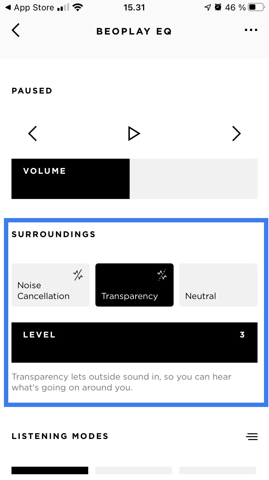Tap the noise cancellation waveform icon
This screenshot has width=269, height=480.
point(78,275)
